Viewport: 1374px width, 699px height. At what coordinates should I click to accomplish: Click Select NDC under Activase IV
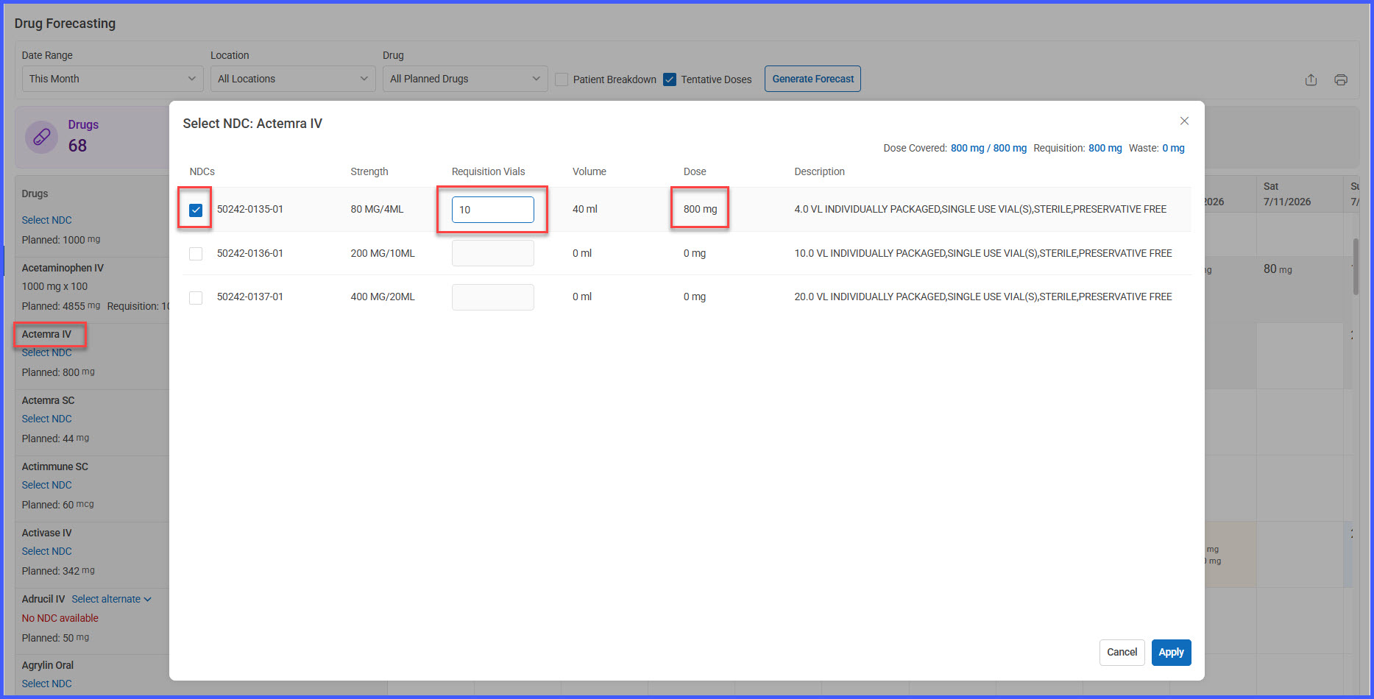point(47,551)
